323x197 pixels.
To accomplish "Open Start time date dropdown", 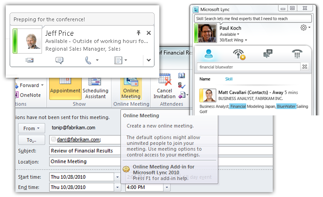I will 117,177.
